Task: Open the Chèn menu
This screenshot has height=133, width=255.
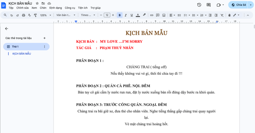Action: point(43,8)
